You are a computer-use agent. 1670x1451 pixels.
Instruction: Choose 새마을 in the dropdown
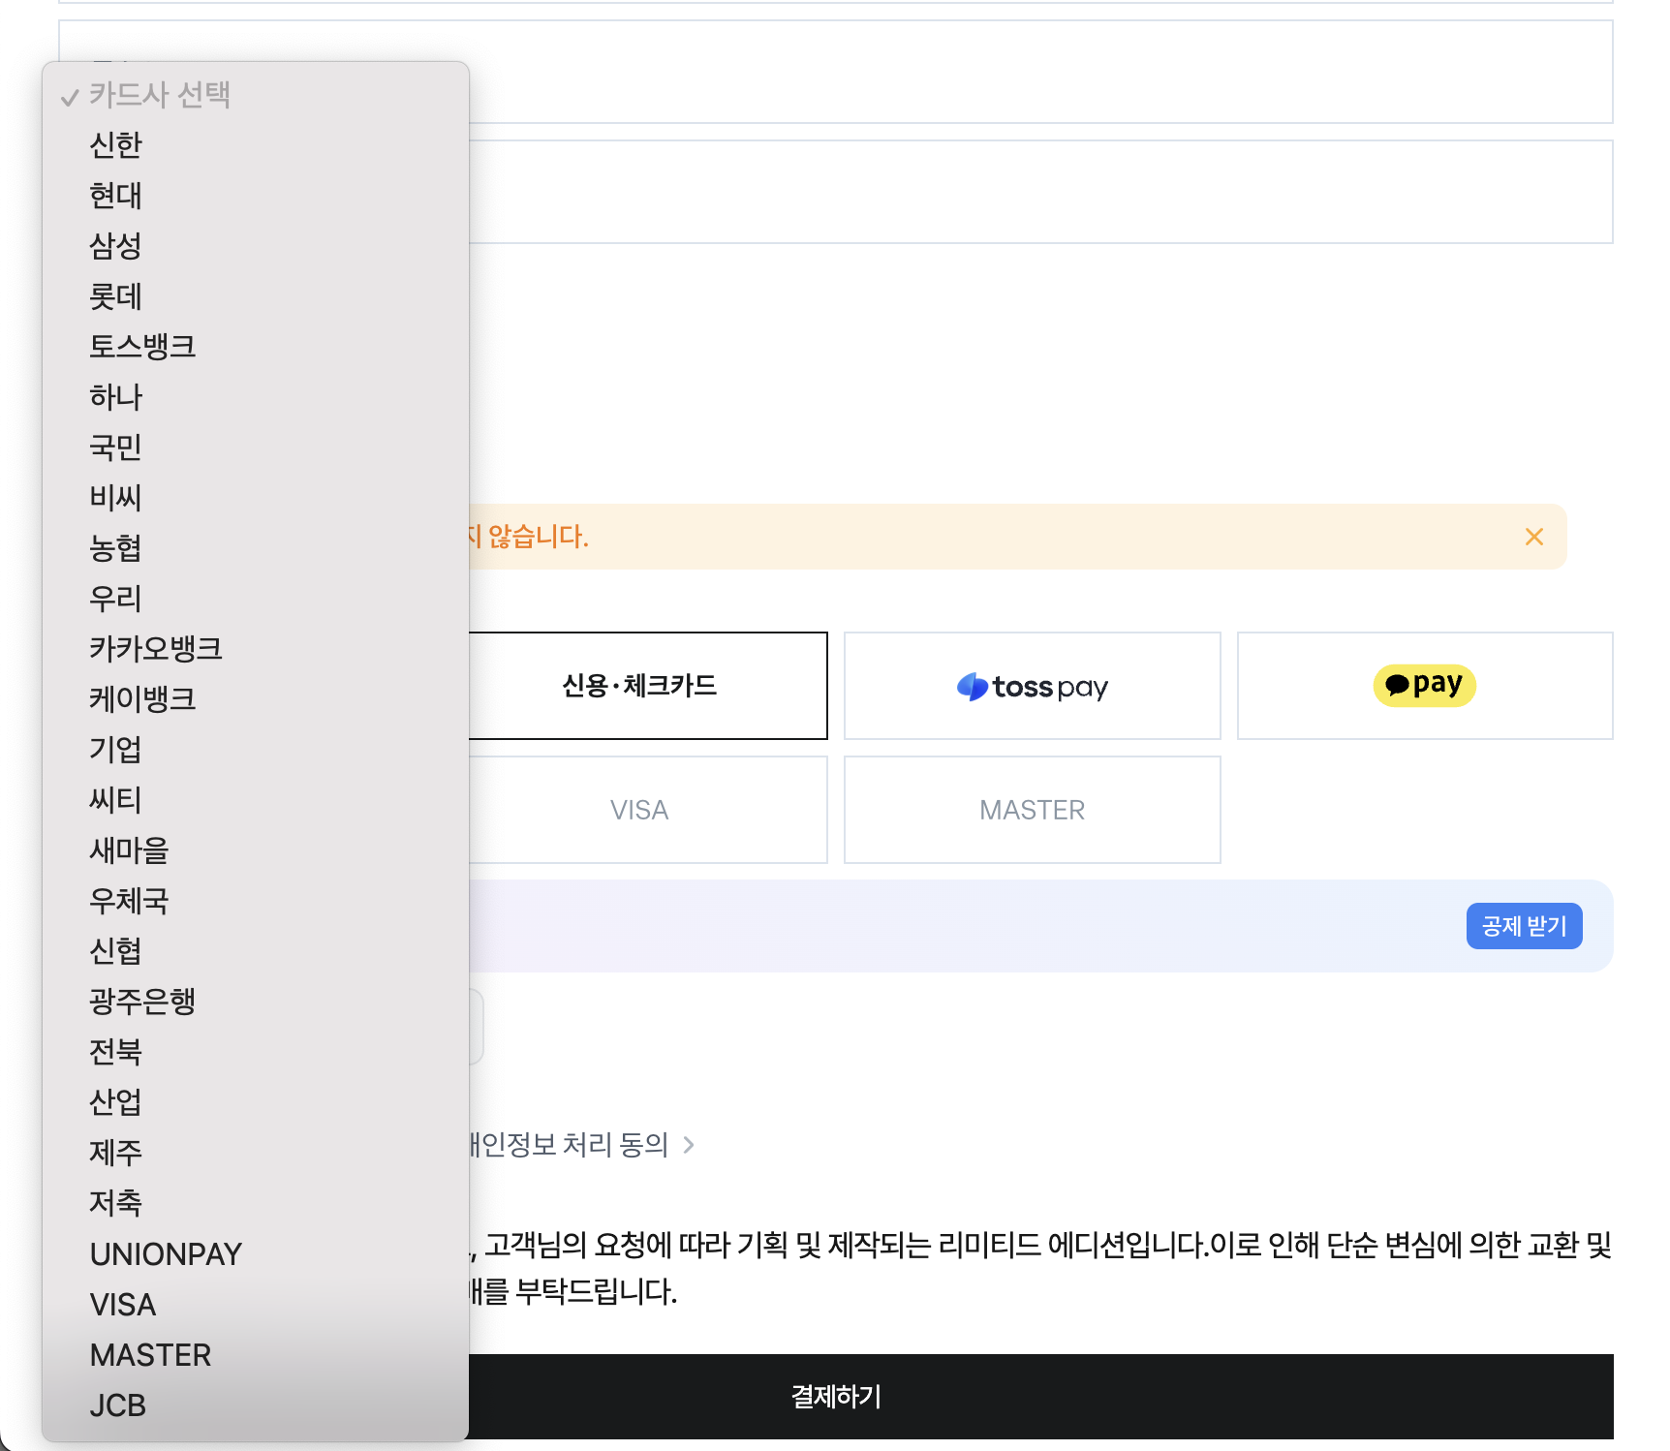[256, 850]
